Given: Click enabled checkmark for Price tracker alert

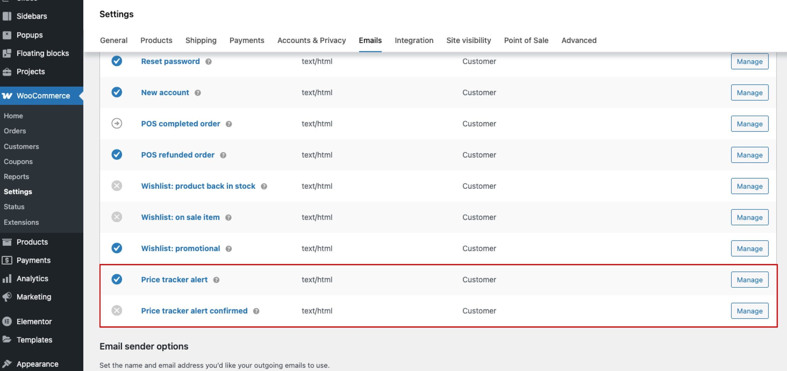Looking at the screenshot, I should click(117, 279).
